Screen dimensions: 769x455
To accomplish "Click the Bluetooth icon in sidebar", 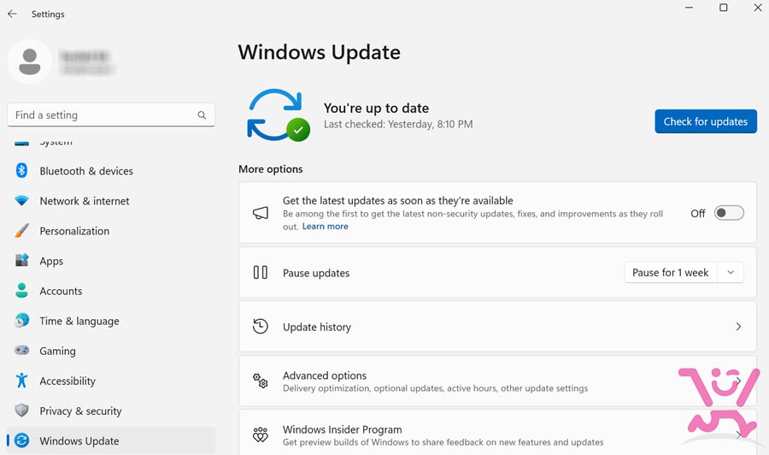I will pyautogui.click(x=21, y=170).
